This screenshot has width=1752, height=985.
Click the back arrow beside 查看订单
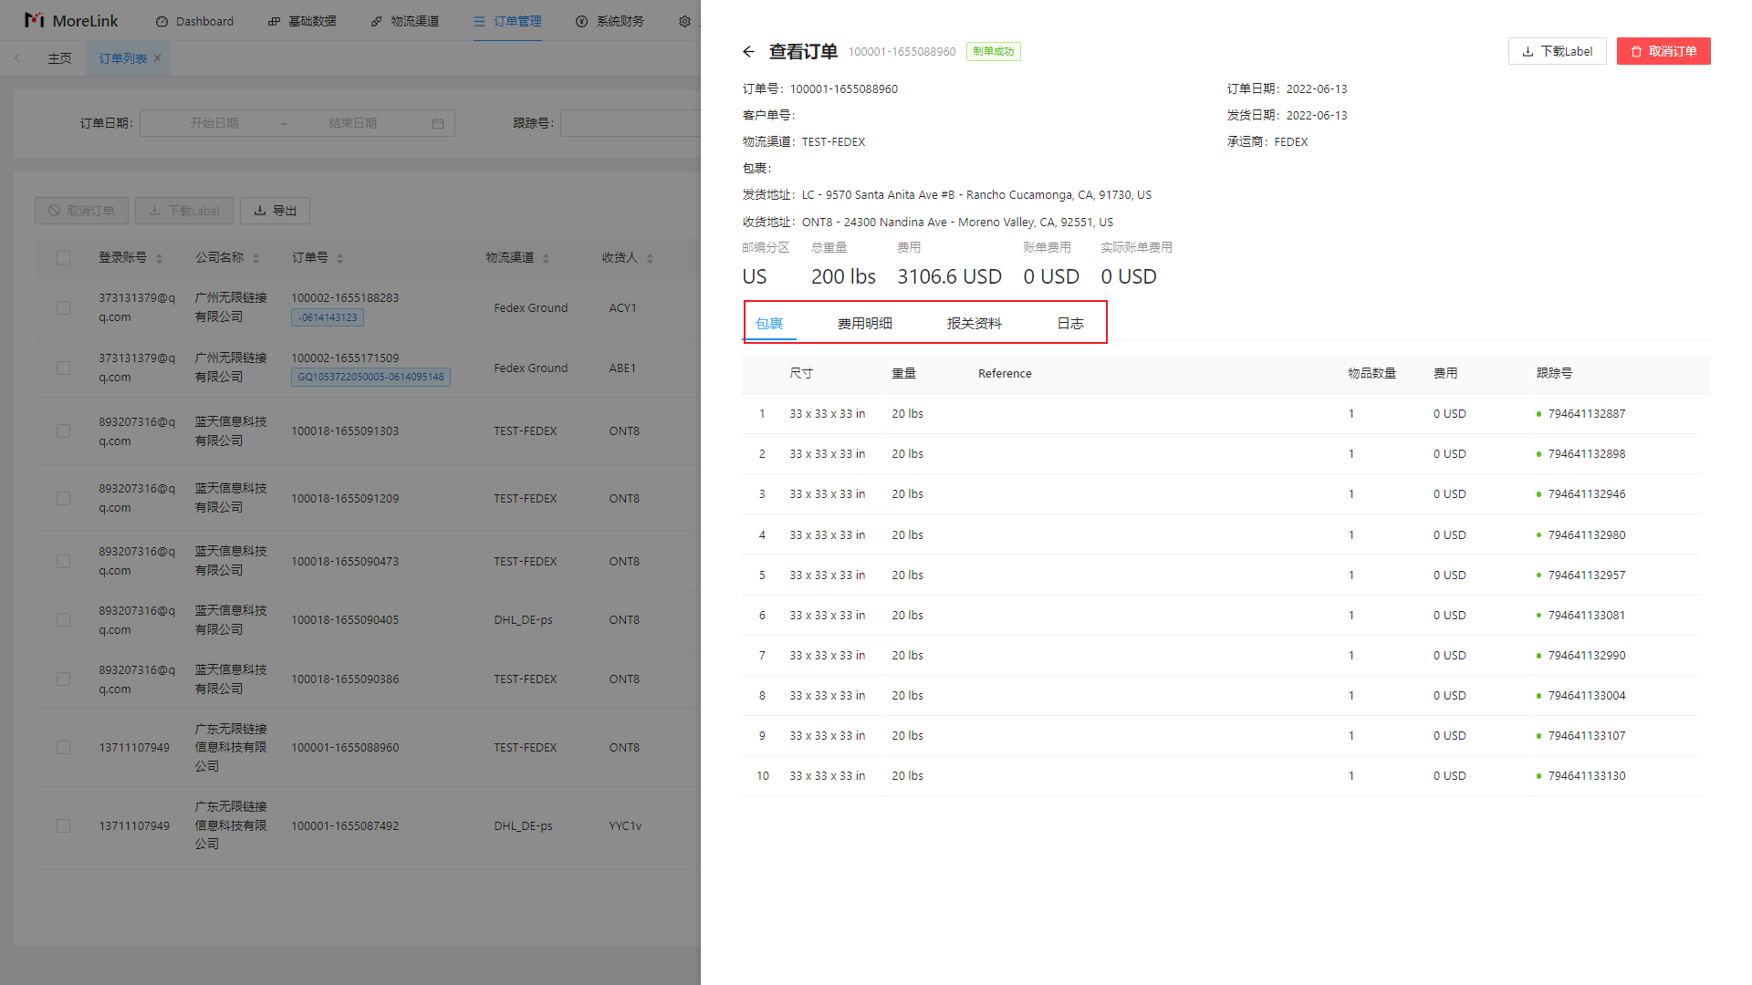click(x=748, y=52)
